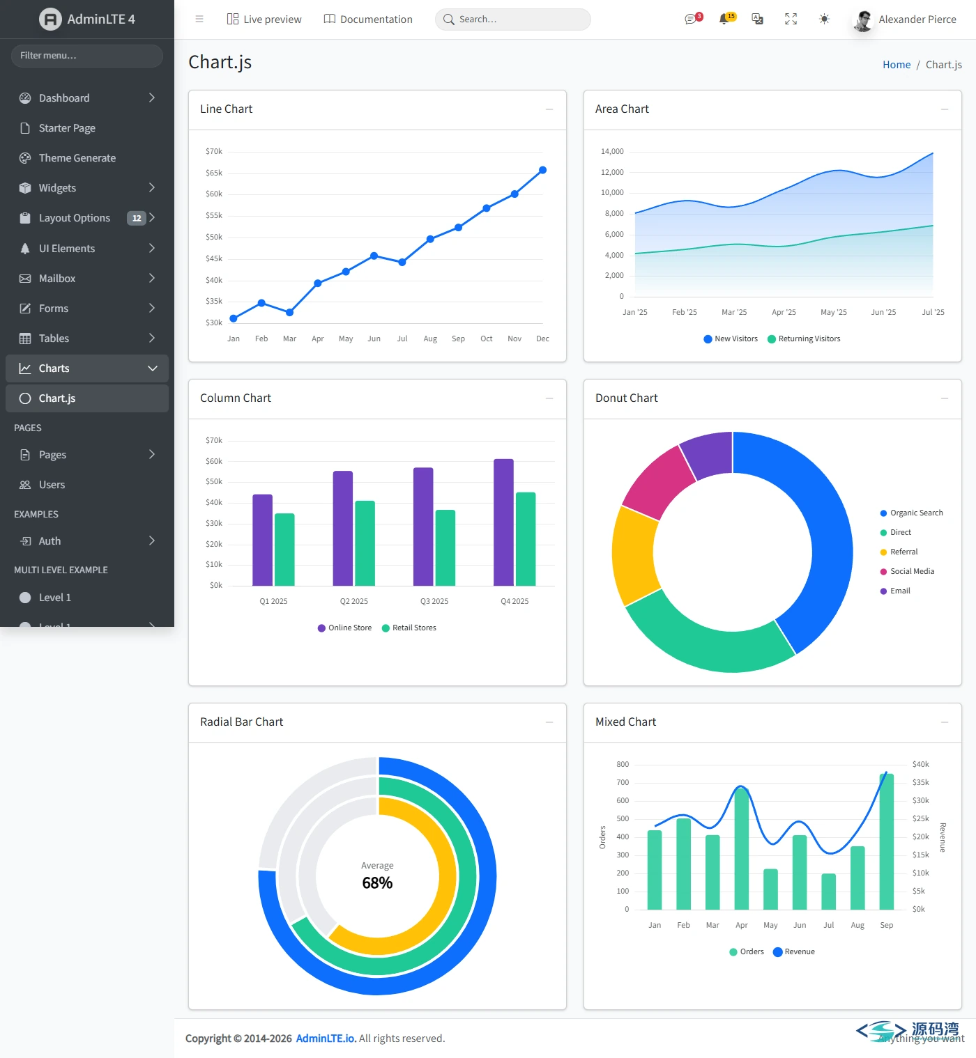
Task: Expand the Pages submenu chevron
Action: (x=152, y=455)
